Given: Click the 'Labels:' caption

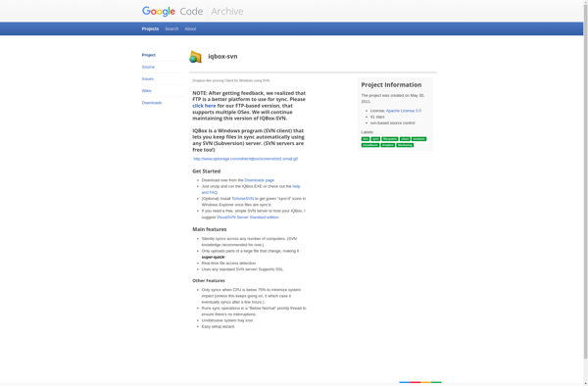Looking at the screenshot, I should click(367, 132).
